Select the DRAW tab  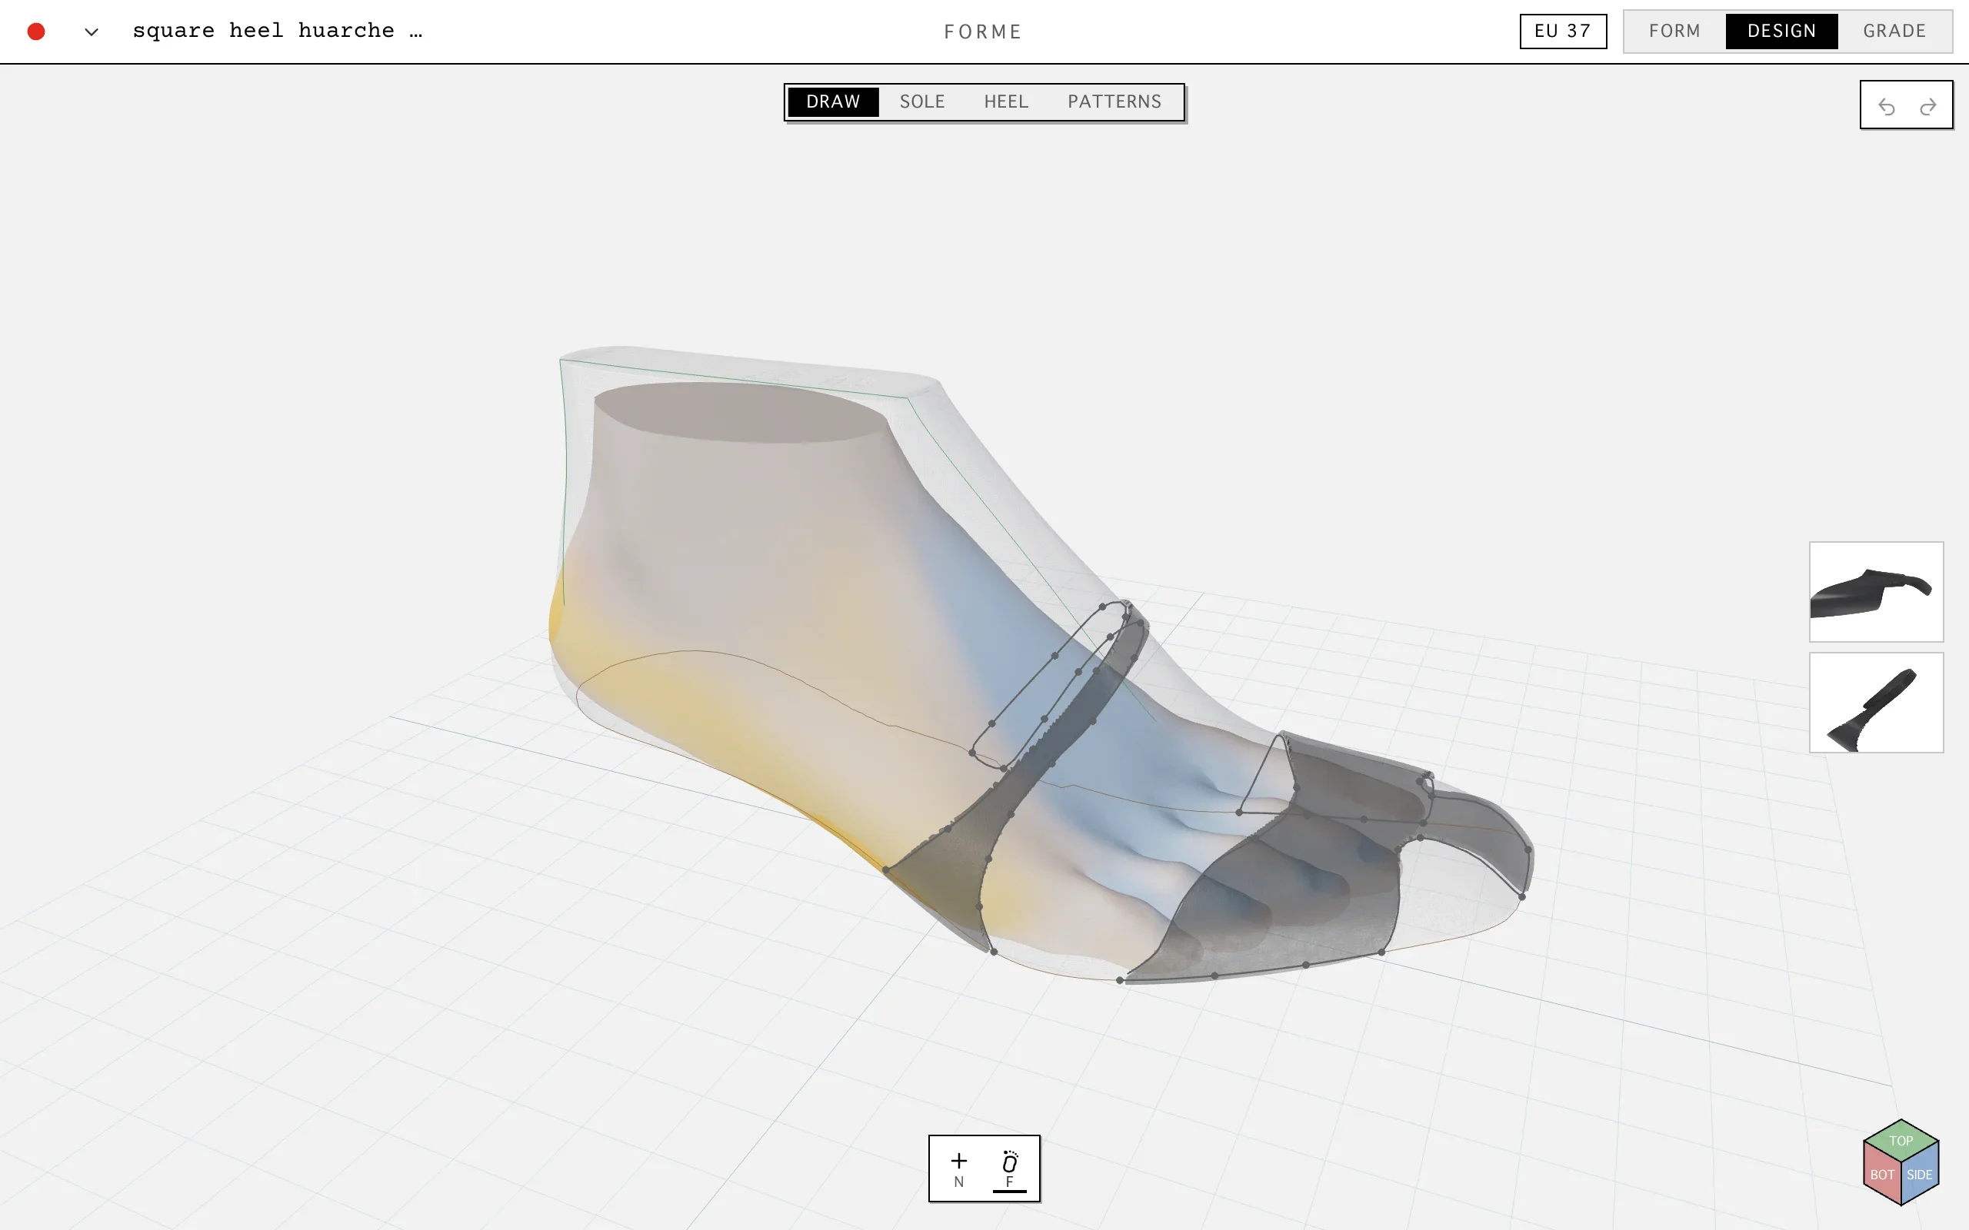833,101
